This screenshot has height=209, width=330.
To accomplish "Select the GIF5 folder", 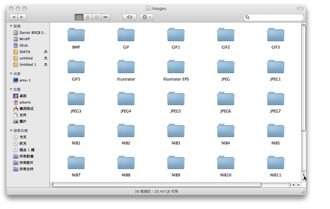I will coord(76,67).
